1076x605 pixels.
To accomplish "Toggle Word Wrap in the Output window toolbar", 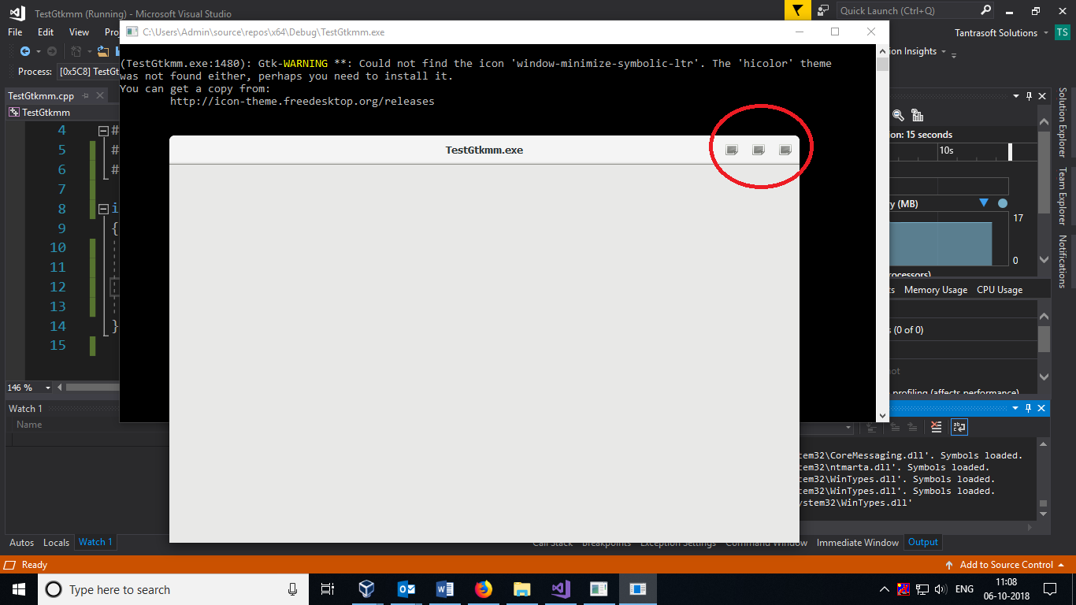I will tap(959, 427).
